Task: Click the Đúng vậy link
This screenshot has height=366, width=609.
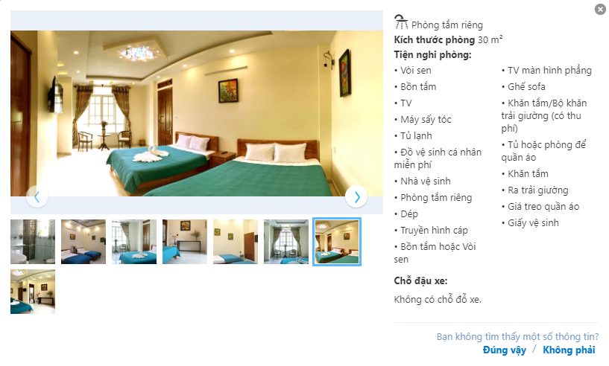Action: pyautogui.click(x=504, y=350)
